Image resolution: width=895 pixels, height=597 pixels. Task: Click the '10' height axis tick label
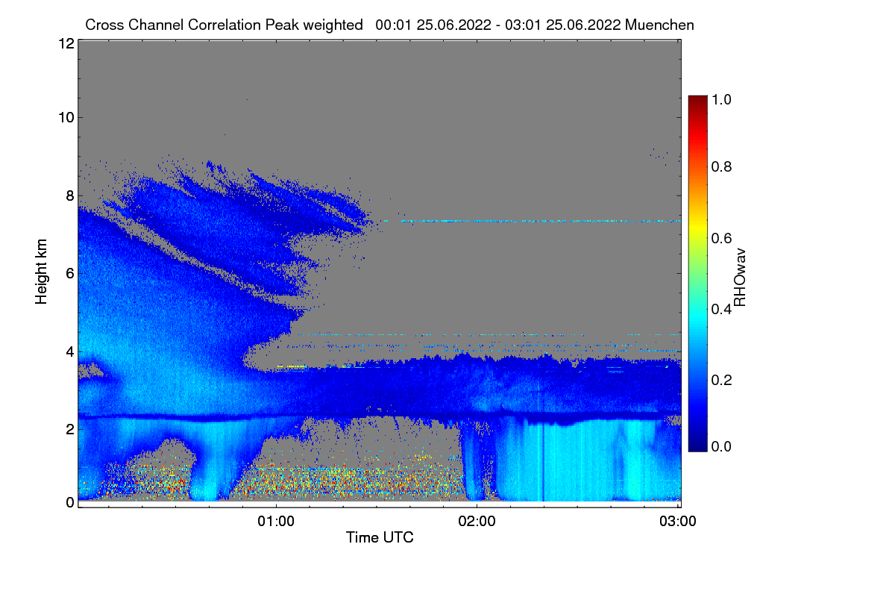coord(65,117)
